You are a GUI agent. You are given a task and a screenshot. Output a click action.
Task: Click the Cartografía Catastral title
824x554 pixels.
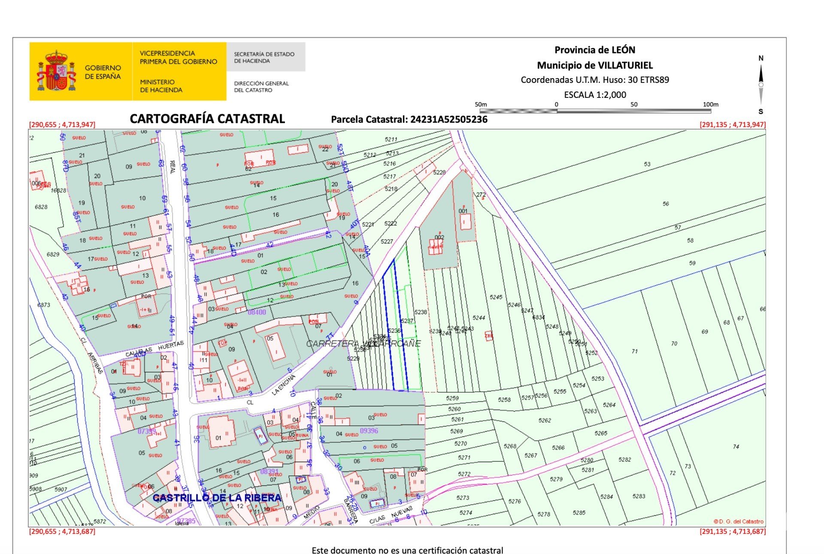pyautogui.click(x=207, y=119)
